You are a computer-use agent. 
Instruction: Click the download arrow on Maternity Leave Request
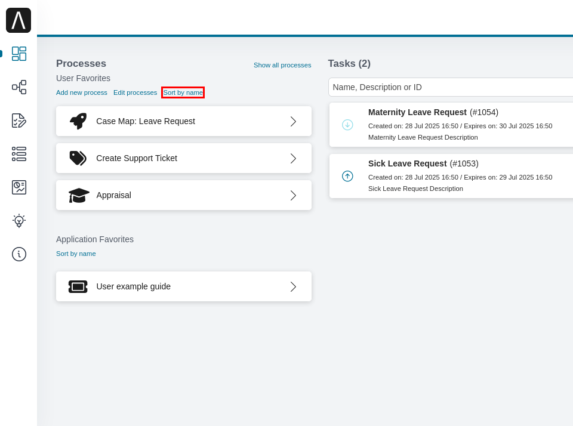pos(347,125)
